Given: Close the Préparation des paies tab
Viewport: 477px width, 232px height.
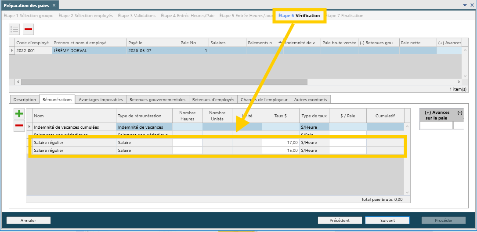Looking at the screenshot, I should pyautogui.click(x=54, y=5).
